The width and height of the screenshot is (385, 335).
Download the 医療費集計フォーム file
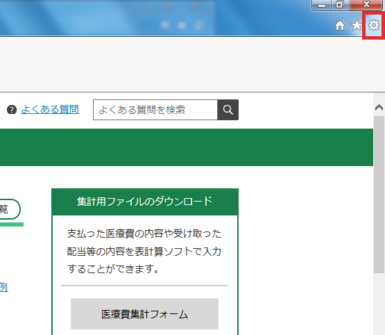(x=144, y=314)
